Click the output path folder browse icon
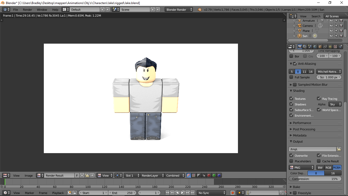 (x=339, y=149)
